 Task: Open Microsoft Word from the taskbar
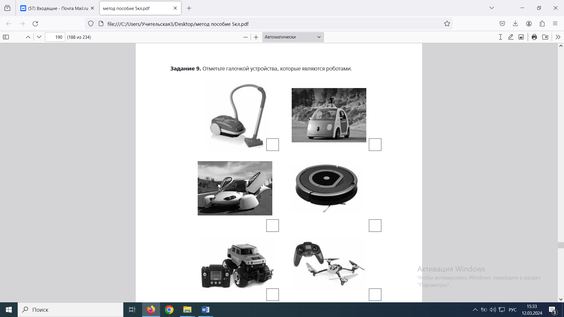tap(205, 310)
